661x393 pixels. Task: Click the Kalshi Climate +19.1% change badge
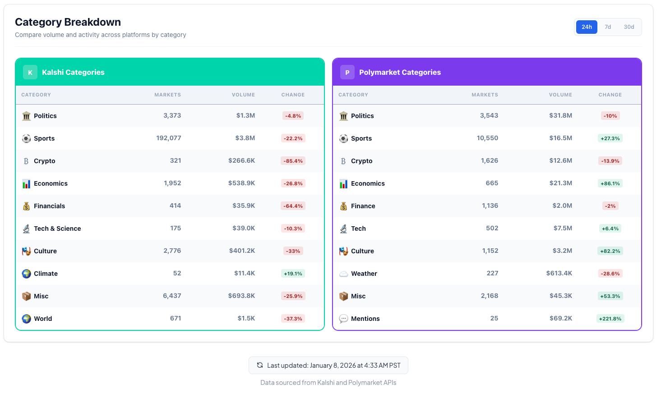click(x=293, y=274)
